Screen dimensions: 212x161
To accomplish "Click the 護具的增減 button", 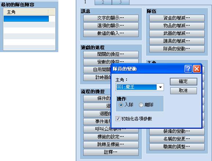I will (177, 41).
